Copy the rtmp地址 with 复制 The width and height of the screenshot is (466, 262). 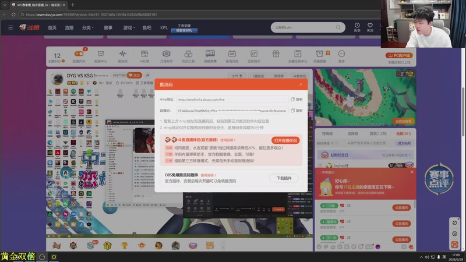point(296,100)
